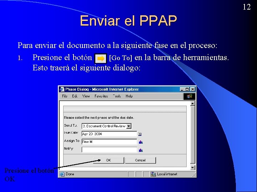The image size is (257, 192).
Task: Open the Edit menu
Action: 75,96
